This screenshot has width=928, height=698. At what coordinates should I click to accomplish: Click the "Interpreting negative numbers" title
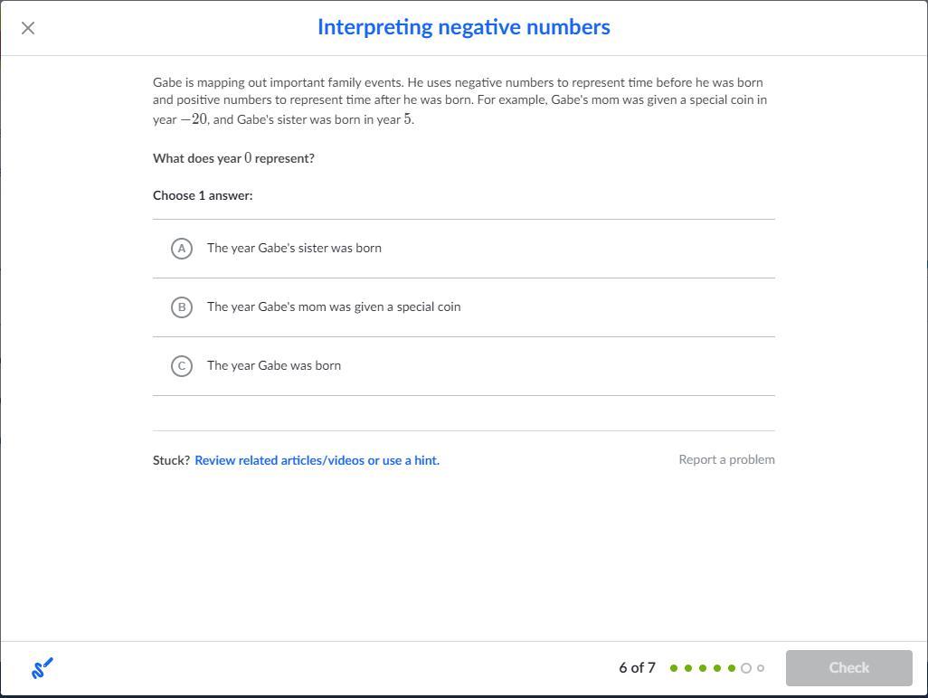[463, 27]
